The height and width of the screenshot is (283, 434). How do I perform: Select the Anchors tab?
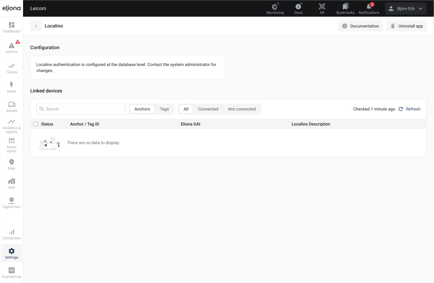point(142,109)
